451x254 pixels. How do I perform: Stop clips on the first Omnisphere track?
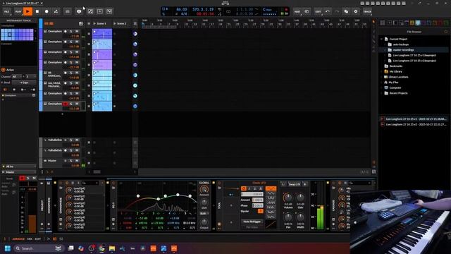pyautogui.click(x=89, y=34)
